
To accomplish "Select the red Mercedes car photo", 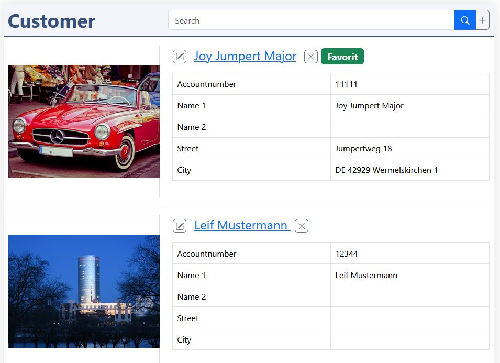I will click(84, 122).
